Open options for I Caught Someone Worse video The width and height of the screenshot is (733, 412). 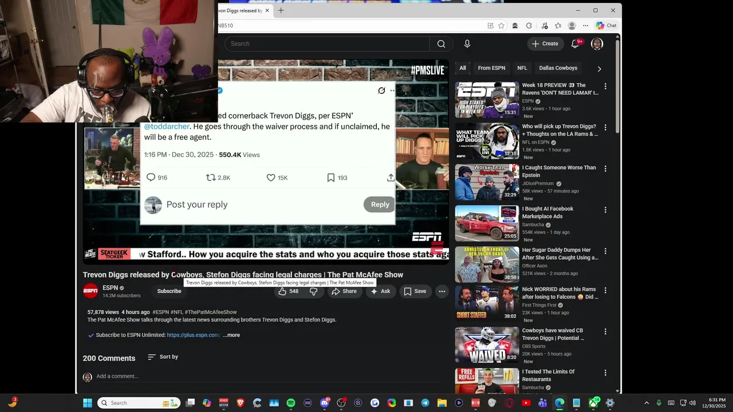pyautogui.click(x=605, y=169)
